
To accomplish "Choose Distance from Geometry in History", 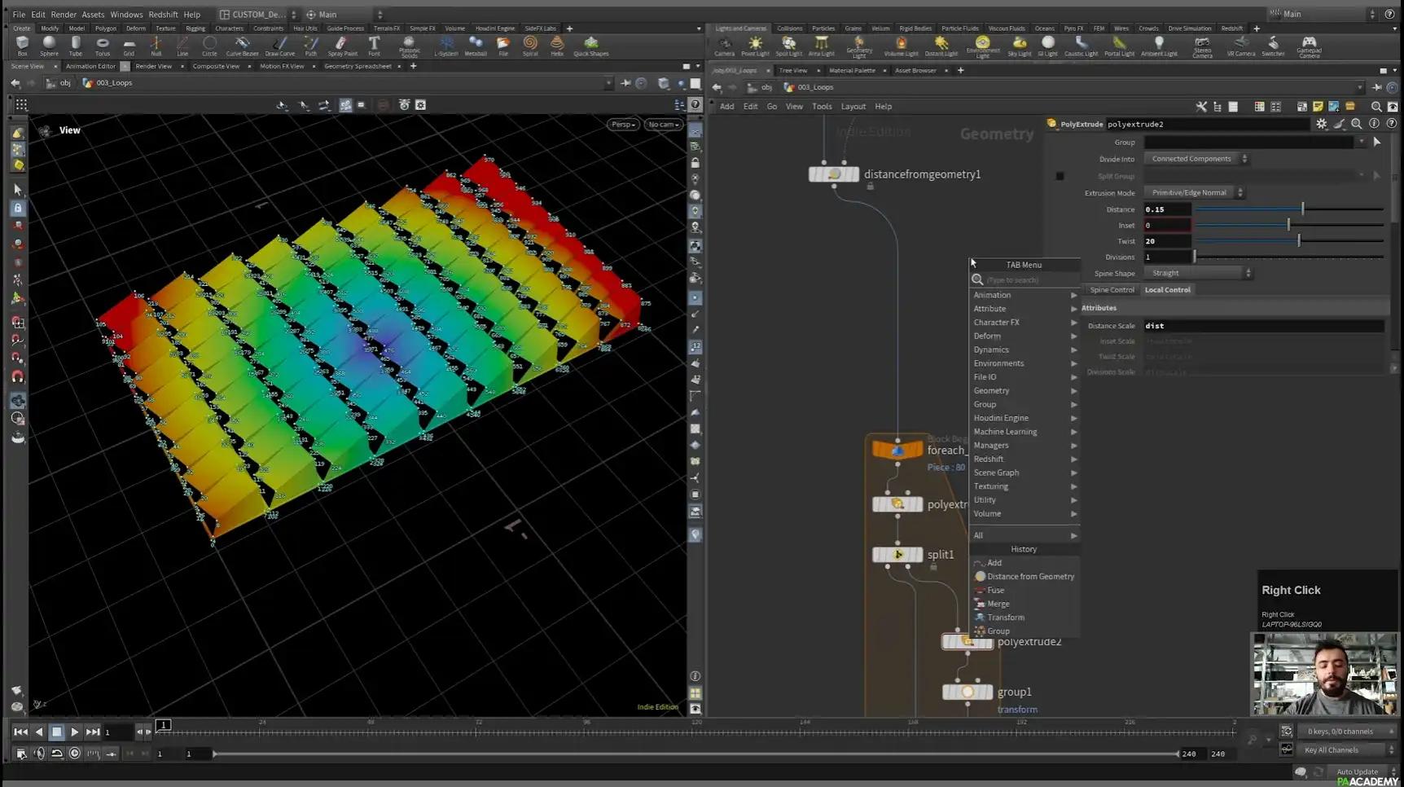I will coord(1029,576).
